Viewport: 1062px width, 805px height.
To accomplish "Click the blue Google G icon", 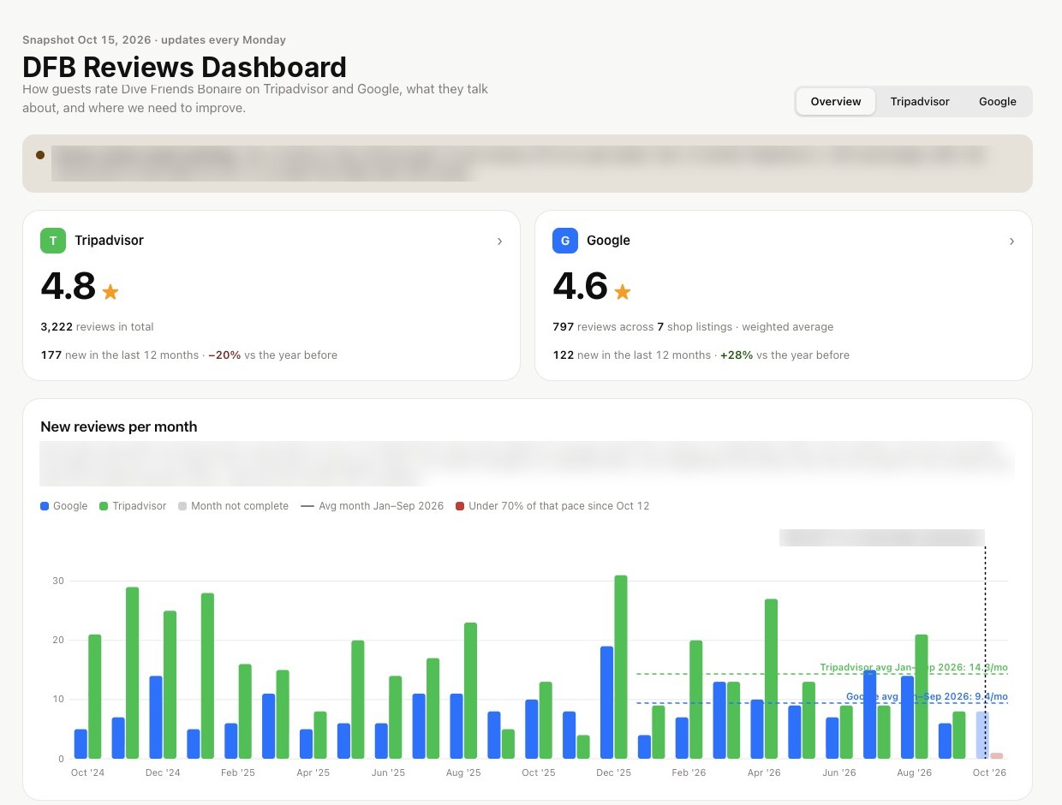I will (565, 241).
